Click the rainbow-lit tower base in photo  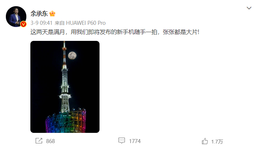pyautogui.click(x=65, y=121)
